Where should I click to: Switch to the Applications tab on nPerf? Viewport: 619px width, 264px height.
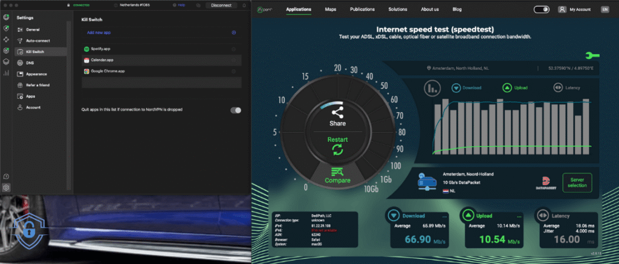299,10
